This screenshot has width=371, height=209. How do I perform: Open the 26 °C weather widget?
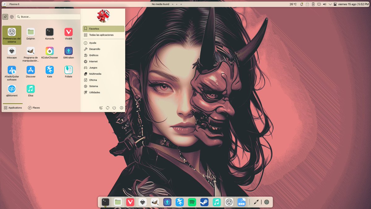(x=293, y=4)
